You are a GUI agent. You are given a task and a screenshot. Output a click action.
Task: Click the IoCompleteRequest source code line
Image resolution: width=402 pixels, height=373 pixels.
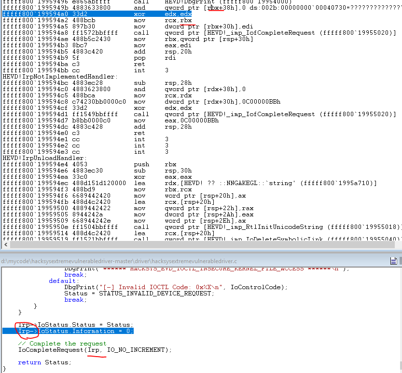click(95, 350)
